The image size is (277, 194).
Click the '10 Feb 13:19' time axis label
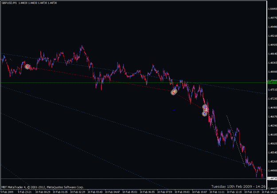pyautogui.click(x=252, y=192)
